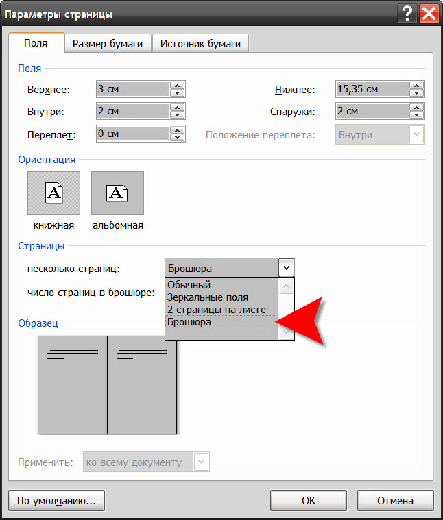Click the Отмена button
Image resolution: width=443 pixels, height=520 pixels.
tap(395, 500)
